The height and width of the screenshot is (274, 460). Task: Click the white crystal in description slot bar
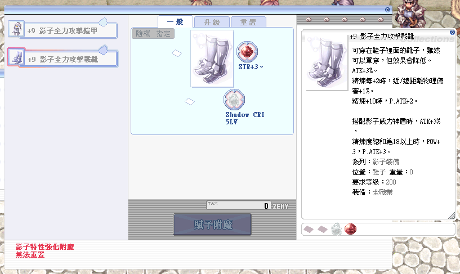click(x=336, y=229)
